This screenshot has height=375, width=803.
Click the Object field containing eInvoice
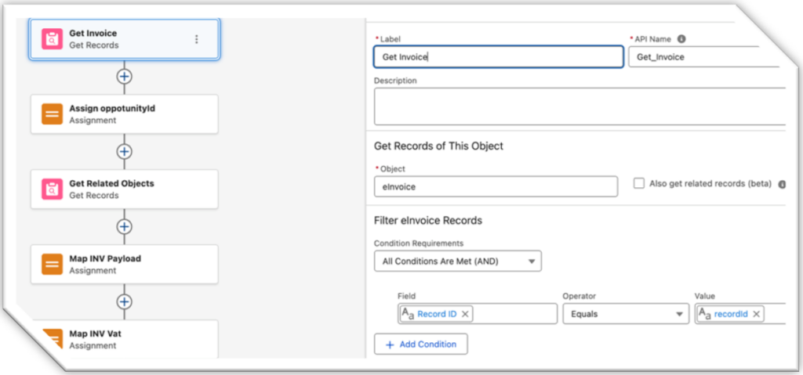tap(496, 186)
